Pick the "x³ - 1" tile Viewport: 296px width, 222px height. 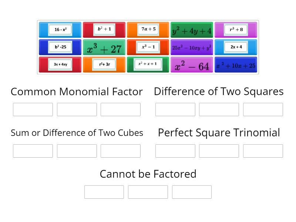(148, 47)
